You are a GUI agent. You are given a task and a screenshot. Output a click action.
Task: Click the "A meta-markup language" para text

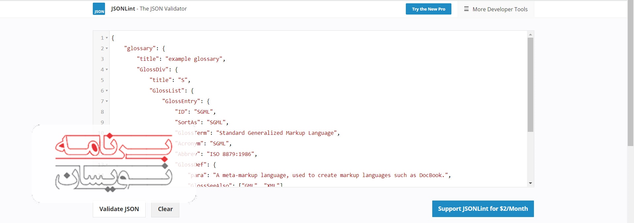point(330,175)
